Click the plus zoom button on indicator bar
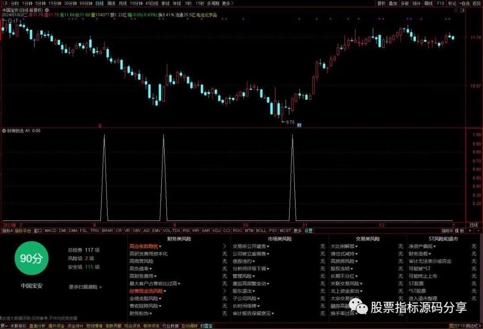This screenshot has width=483, height=329. click(470, 231)
